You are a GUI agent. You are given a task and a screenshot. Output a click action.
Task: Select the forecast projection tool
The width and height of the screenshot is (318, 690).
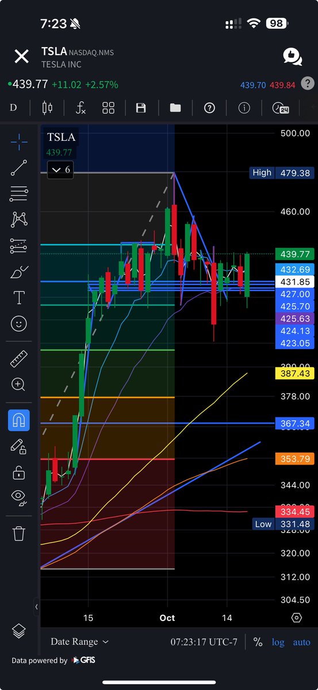19,246
